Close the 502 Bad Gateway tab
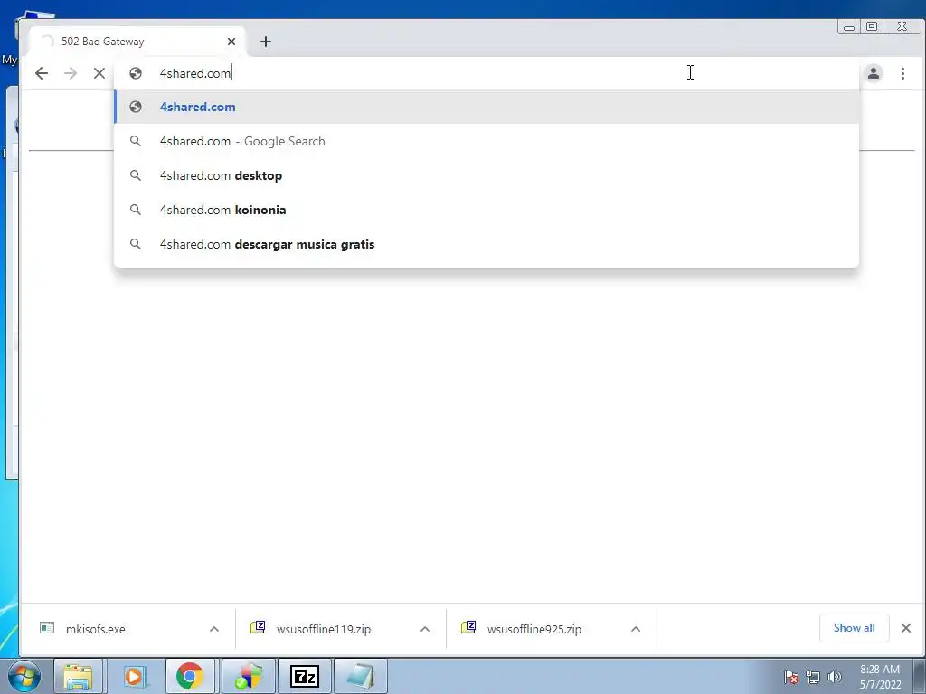The height and width of the screenshot is (694, 926). click(x=231, y=42)
